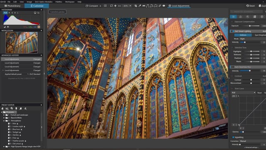Select the Repair tool bandage icon
Screen dimensions: 266x150
[160, 6]
